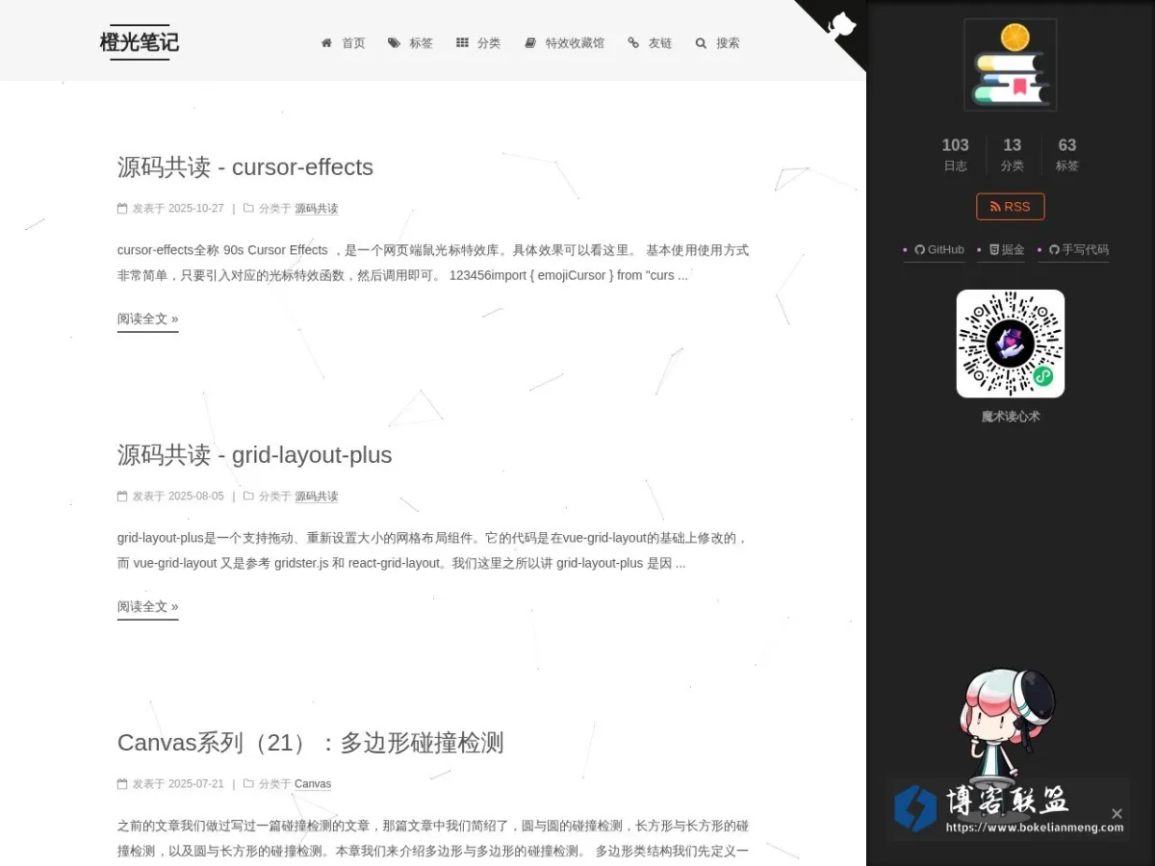Click folder icon in the cursor-effects post meta
Viewport: 1155px width, 866px height.
click(x=248, y=208)
